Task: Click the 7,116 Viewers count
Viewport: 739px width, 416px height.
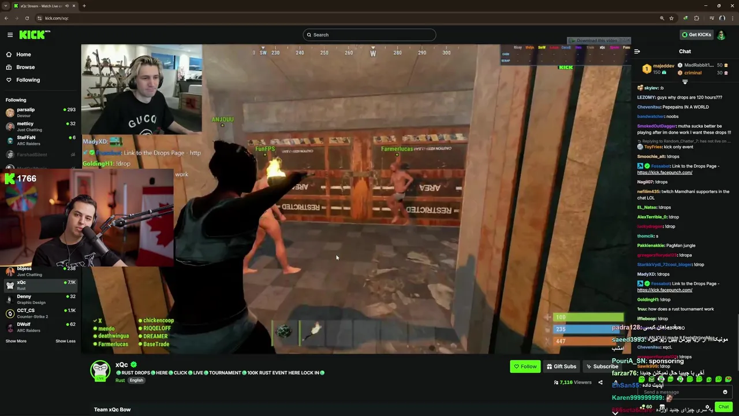Action: point(572,382)
